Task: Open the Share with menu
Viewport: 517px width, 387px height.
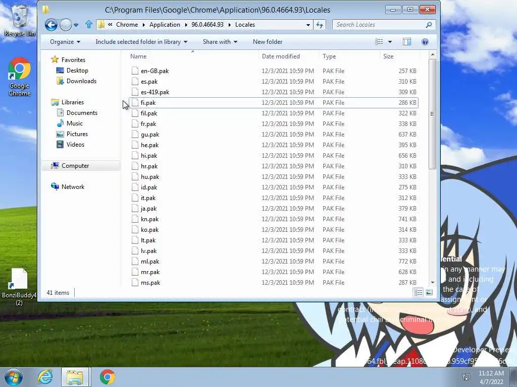Action: pyautogui.click(x=220, y=42)
